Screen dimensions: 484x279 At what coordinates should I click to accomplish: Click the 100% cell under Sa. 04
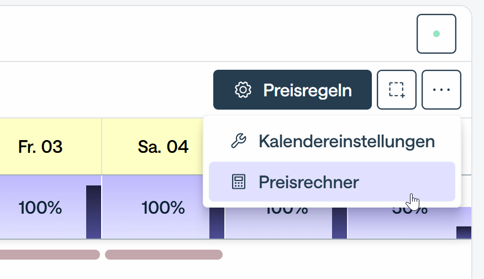pos(163,208)
